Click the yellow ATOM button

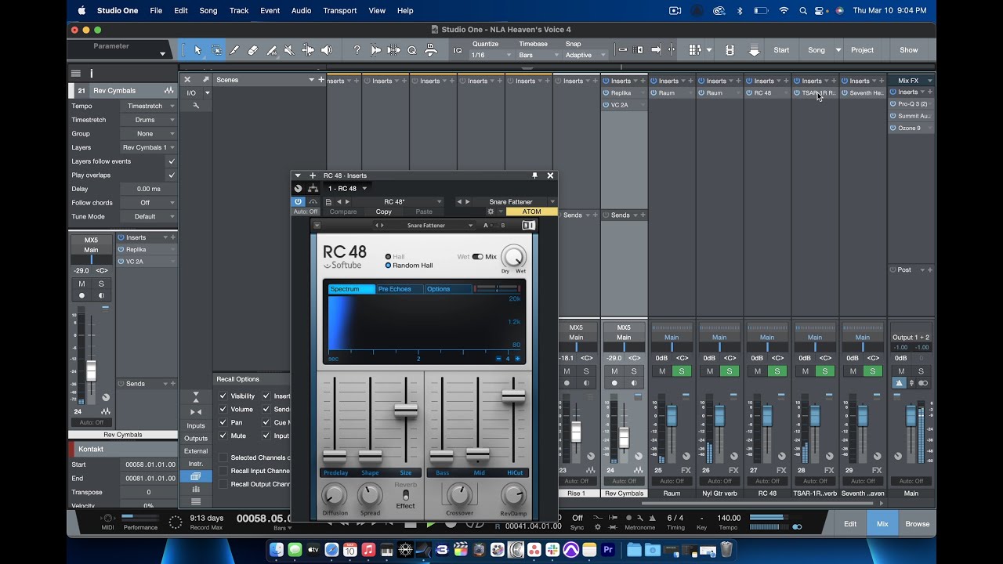(x=532, y=211)
